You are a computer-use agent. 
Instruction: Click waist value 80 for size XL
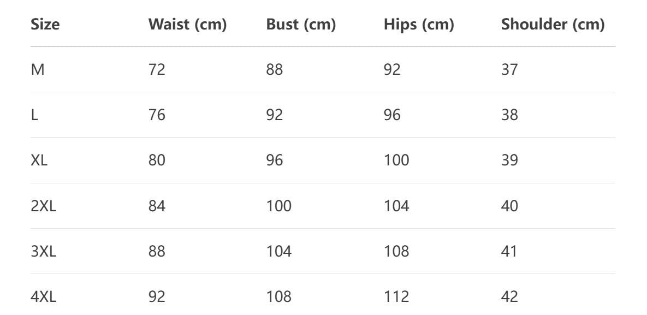[x=157, y=160]
